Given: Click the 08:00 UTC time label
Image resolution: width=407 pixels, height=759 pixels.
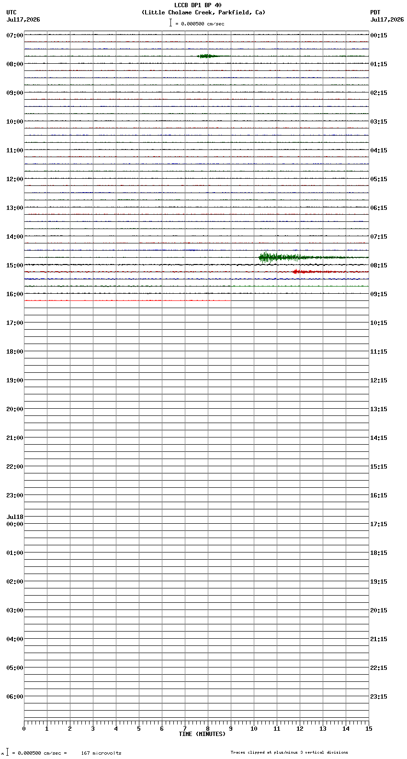Looking at the screenshot, I should tap(15, 64).
